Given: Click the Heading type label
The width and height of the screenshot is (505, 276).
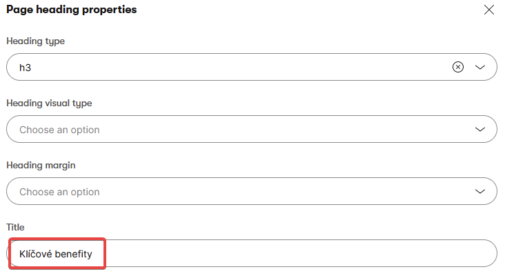Looking at the screenshot, I should [36, 41].
